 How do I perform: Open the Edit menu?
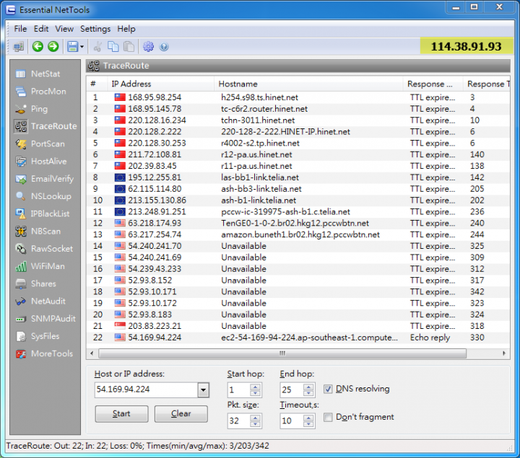click(x=41, y=29)
